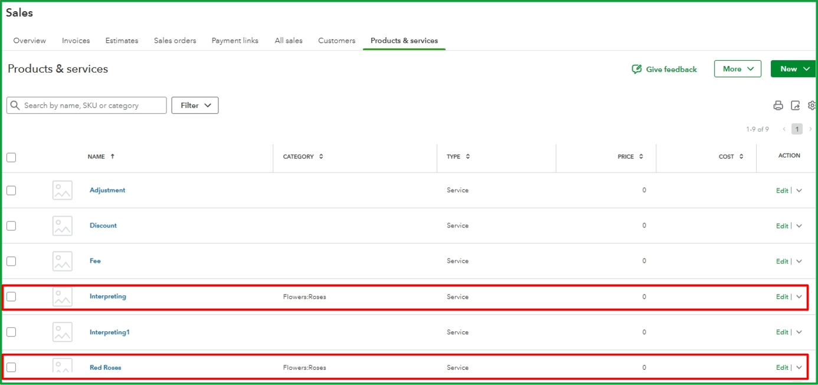Click the image placeholder beside Red Roses
Image resolution: width=818 pixels, height=385 pixels.
pyautogui.click(x=62, y=367)
